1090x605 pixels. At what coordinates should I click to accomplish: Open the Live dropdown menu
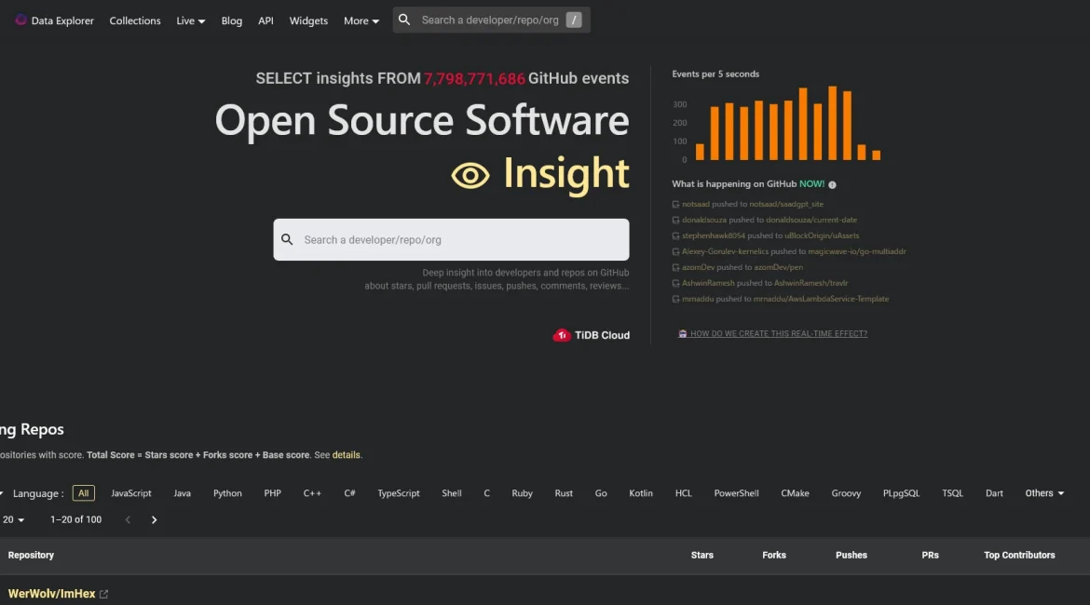(190, 20)
